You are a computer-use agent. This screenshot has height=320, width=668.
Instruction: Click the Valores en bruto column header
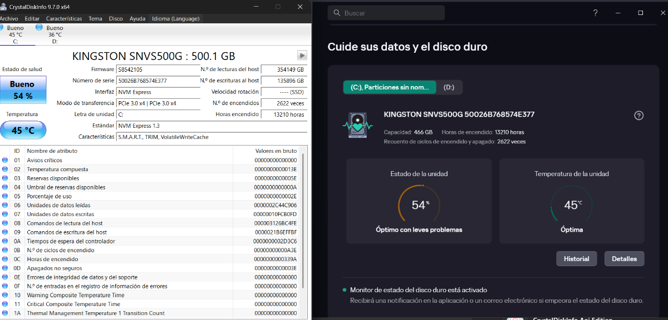[275, 151]
